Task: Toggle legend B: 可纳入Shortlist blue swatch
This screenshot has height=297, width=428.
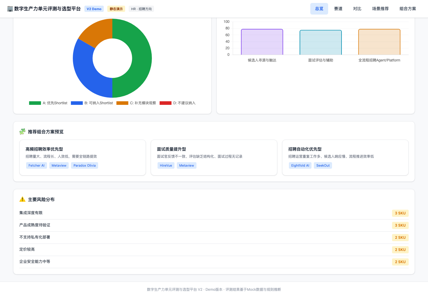Action: click(77, 103)
